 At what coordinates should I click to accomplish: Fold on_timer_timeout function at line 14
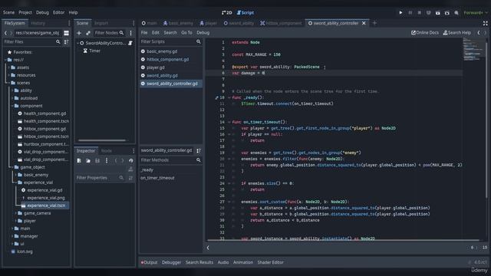(229, 122)
